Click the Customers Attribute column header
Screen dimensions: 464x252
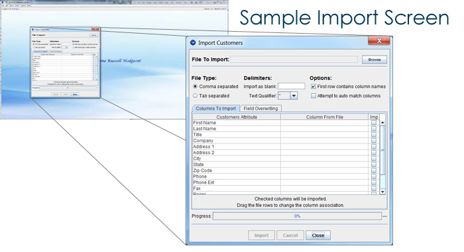click(237, 117)
